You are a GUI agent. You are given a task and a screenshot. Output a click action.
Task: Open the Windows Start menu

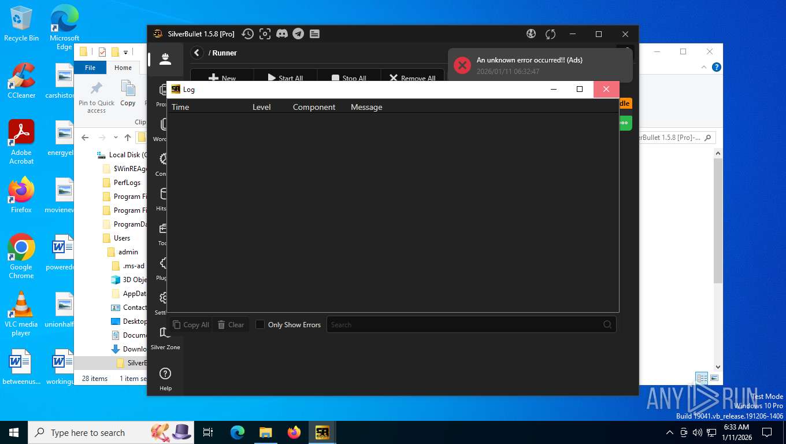click(14, 432)
